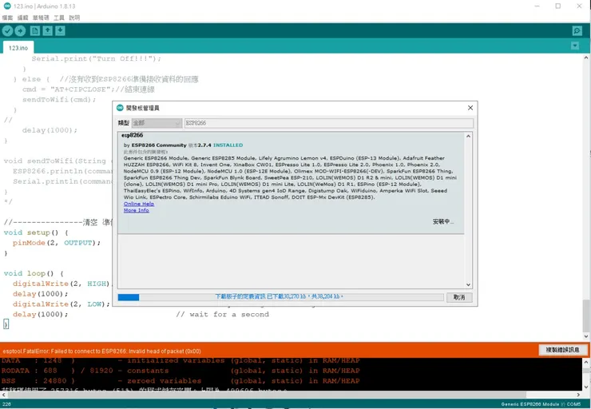The image size is (591, 409).
Task: Click the 安裝中 installing status text
Action: (443, 221)
